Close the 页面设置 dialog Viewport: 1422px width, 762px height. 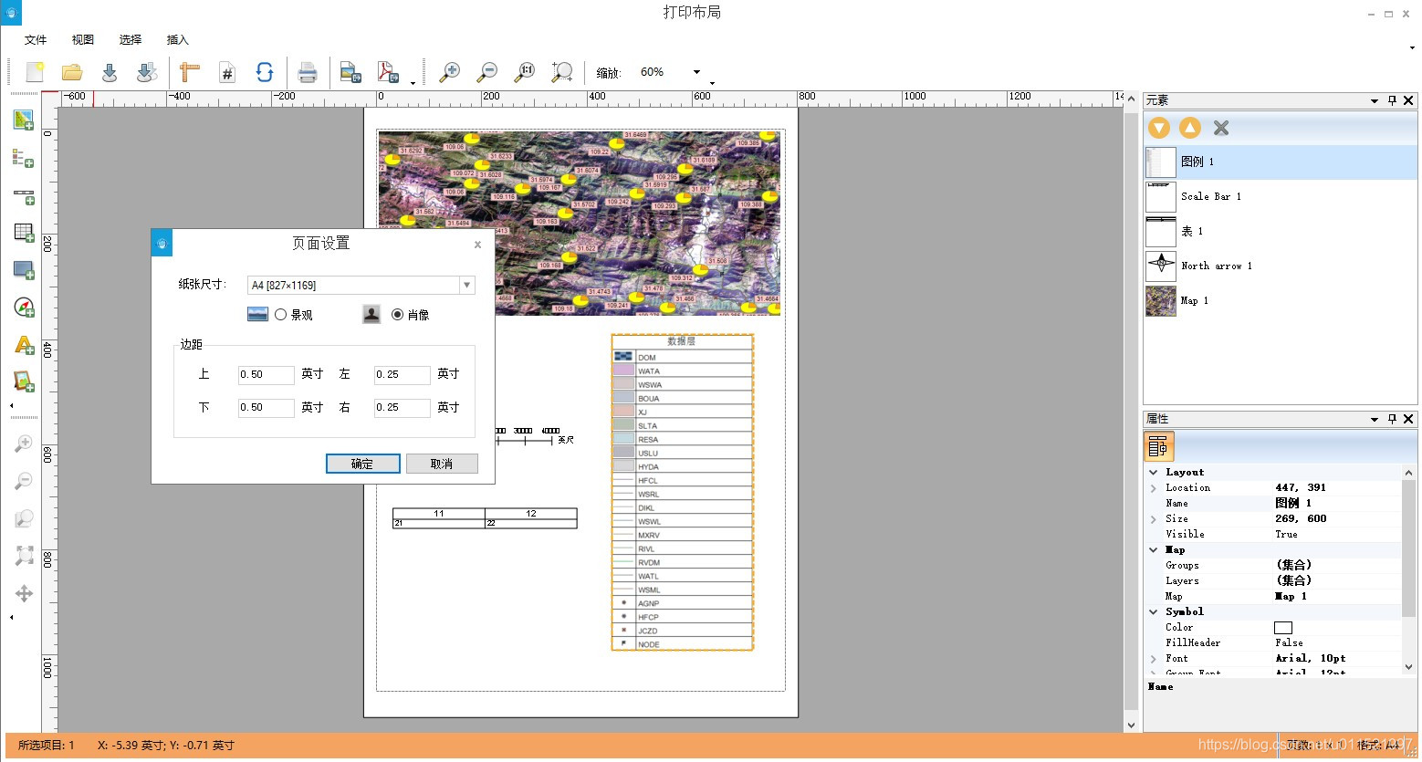pos(477,245)
